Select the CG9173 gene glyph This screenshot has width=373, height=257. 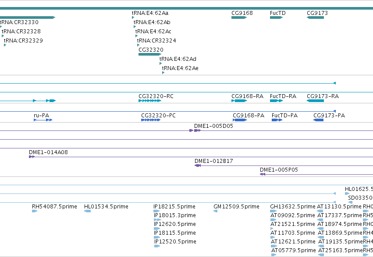(315, 18)
